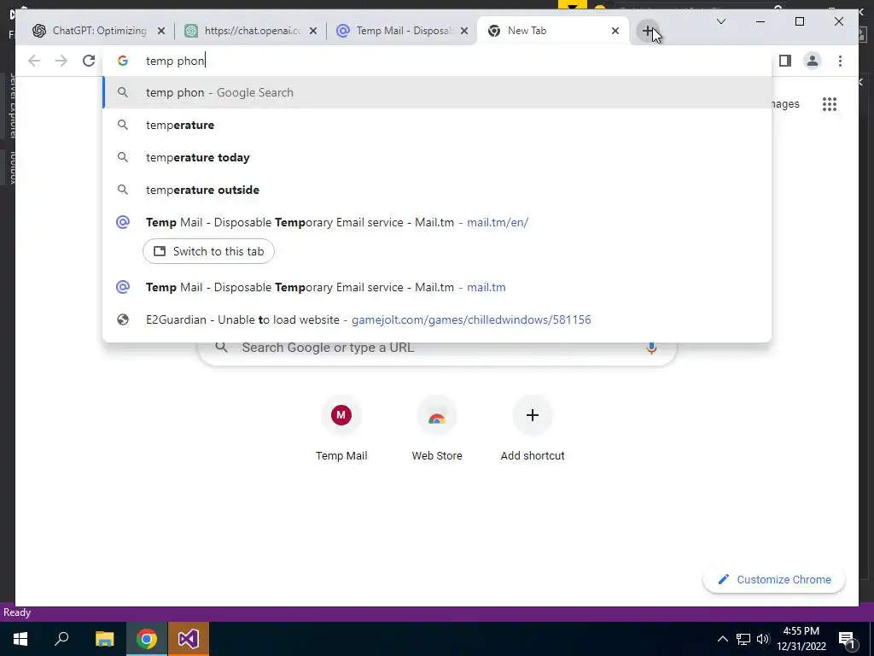Open the clock showing 4:55 PM
874x656 pixels.
click(x=801, y=639)
